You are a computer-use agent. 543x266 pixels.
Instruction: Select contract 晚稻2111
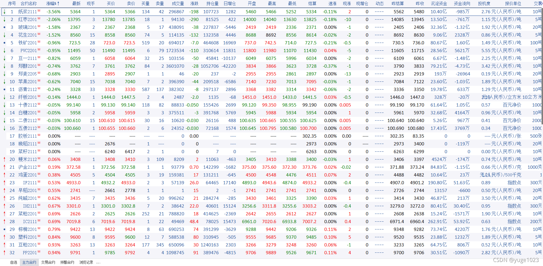coord(27,144)
